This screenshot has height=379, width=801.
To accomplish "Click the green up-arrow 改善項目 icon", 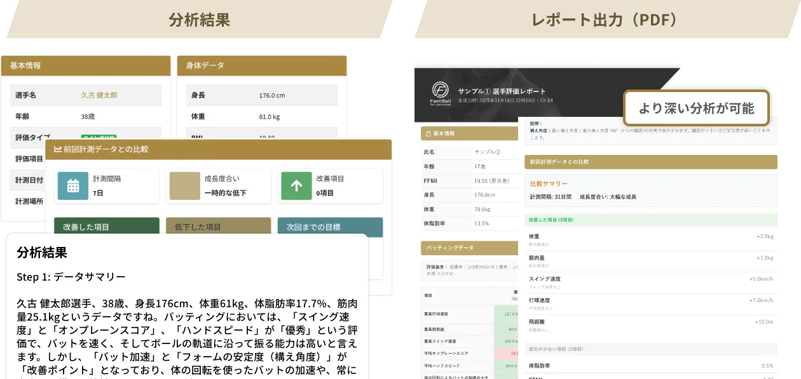I will pyautogui.click(x=296, y=185).
